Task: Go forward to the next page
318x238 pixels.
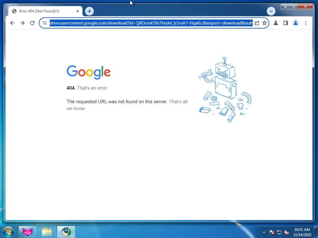Action: click(x=22, y=23)
